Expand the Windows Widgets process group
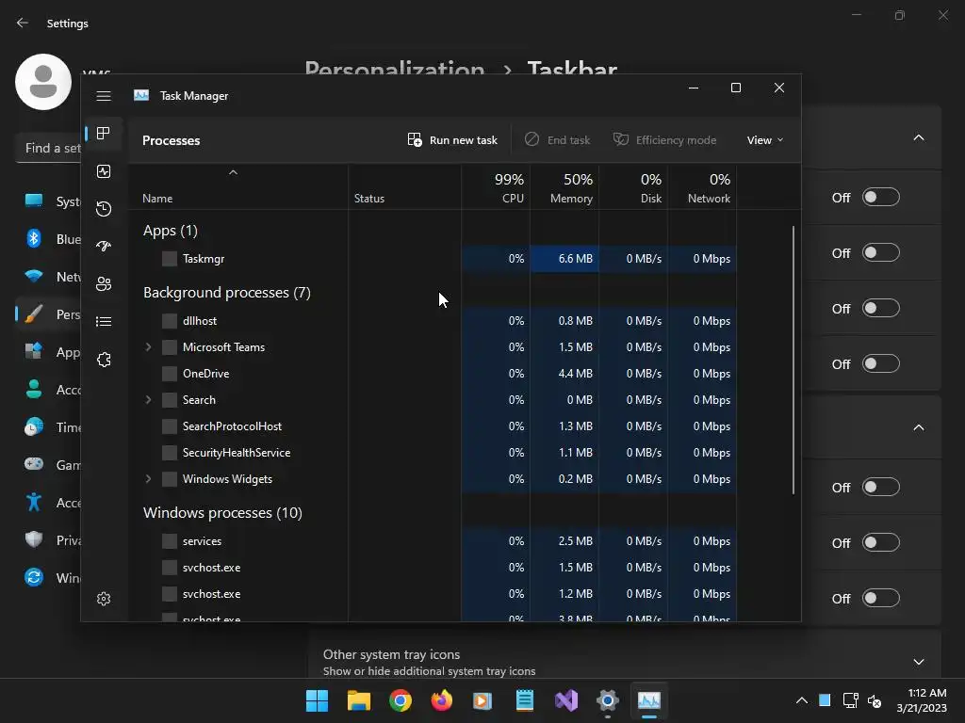The image size is (965, 723). 148,479
